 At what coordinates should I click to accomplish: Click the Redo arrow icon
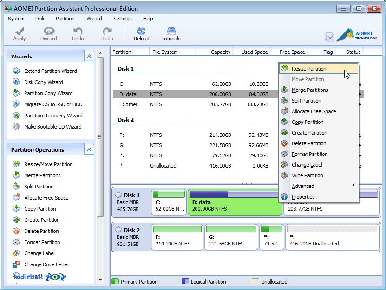coord(107,31)
